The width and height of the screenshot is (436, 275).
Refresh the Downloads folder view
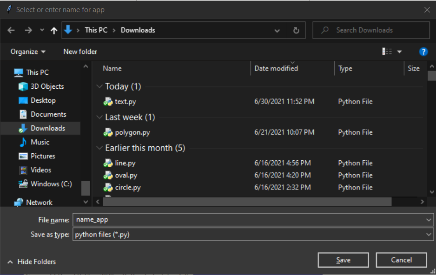296,30
